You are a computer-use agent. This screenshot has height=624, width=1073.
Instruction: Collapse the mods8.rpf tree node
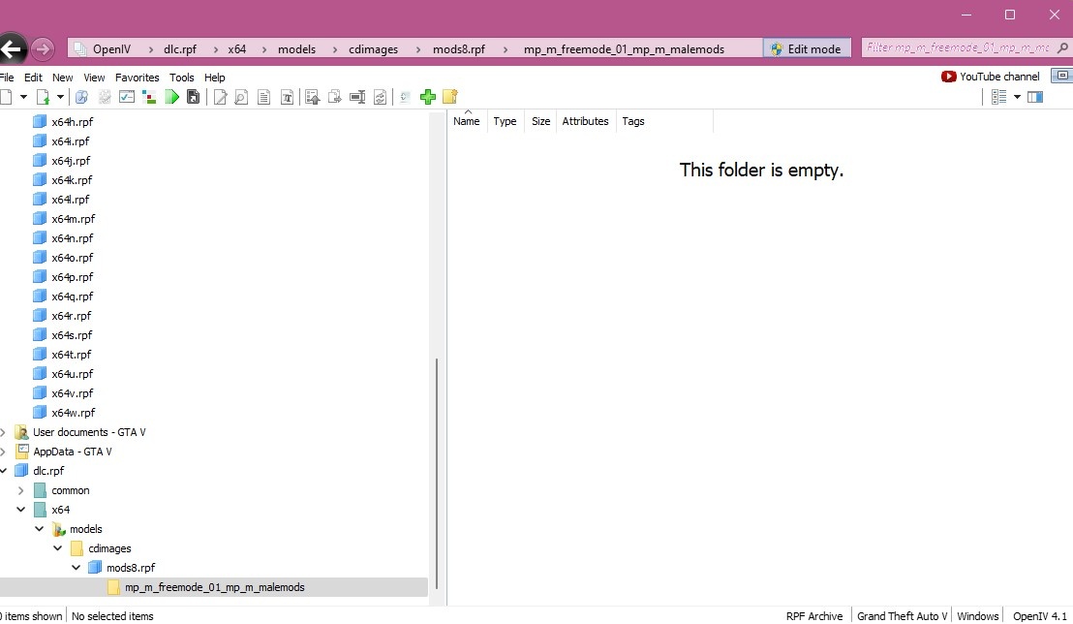pos(77,568)
